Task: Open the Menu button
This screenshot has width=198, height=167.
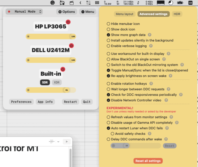Action: point(88,12)
